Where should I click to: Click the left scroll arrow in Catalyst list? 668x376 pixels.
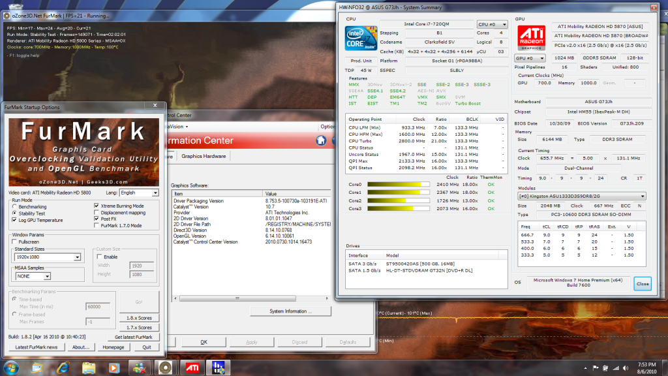175,298
